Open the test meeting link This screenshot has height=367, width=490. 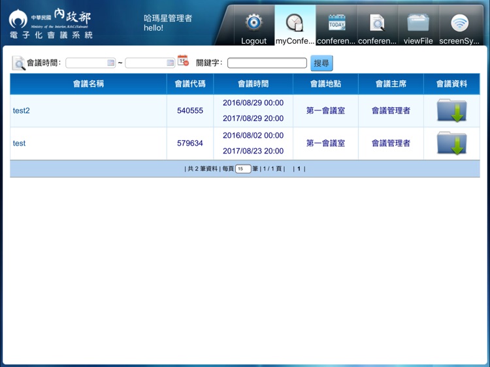[x=19, y=143]
